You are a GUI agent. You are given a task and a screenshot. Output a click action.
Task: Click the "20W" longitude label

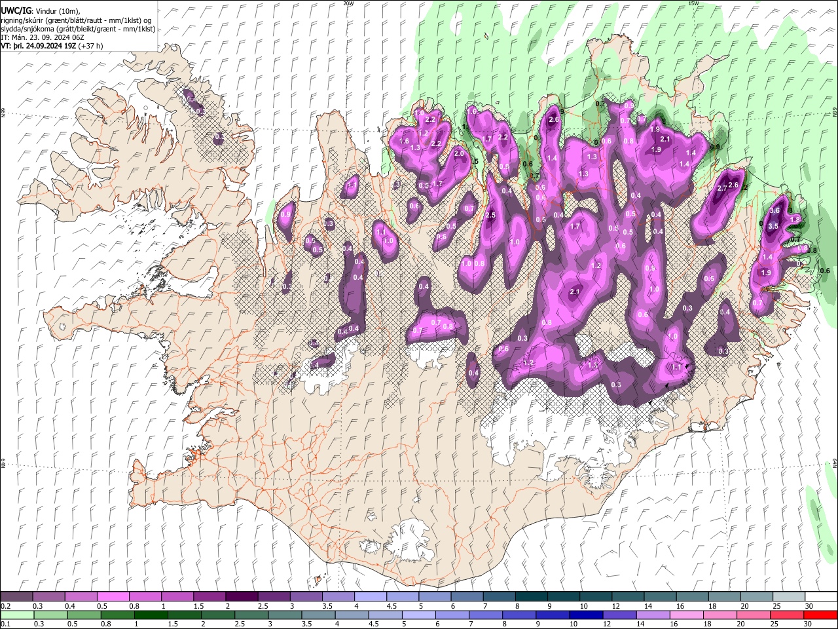pyautogui.click(x=348, y=3)
